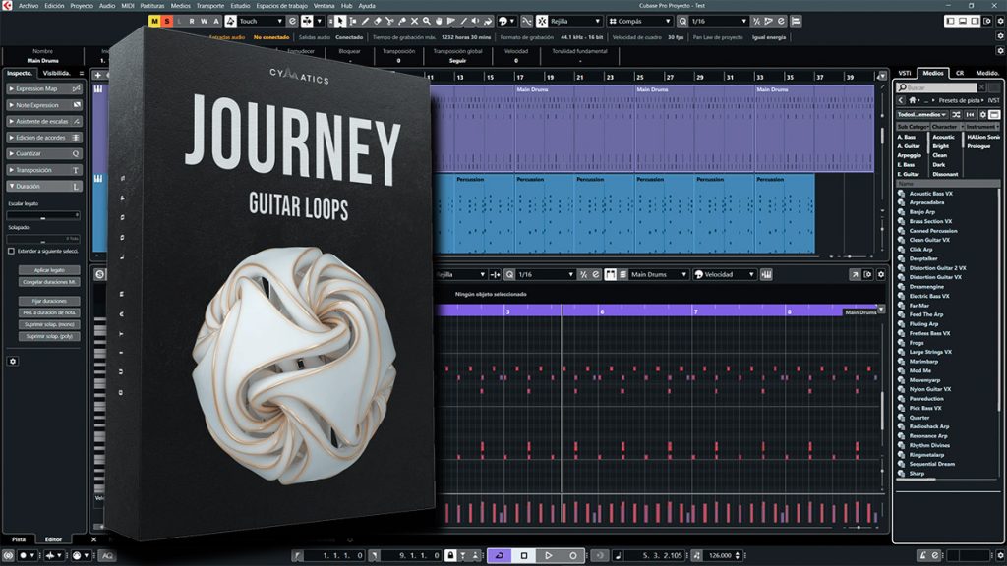Select the Draw pencil tool in the toolbar
Viewport: 1007px width, 566px height.
pos(366,21)
